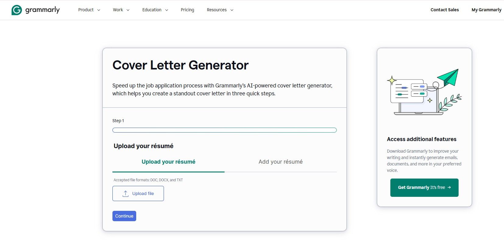Click the Get Grammarly It's free button
The image size is (504, 241).
(424, 187)
